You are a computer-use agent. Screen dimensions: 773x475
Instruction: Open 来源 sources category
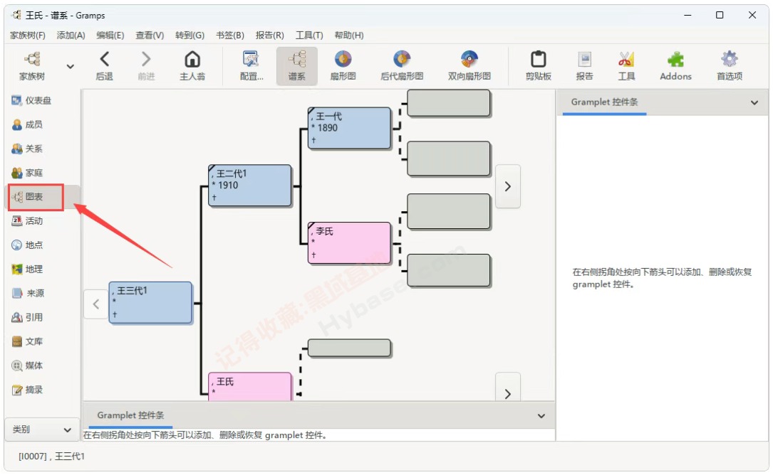[28, 294]
